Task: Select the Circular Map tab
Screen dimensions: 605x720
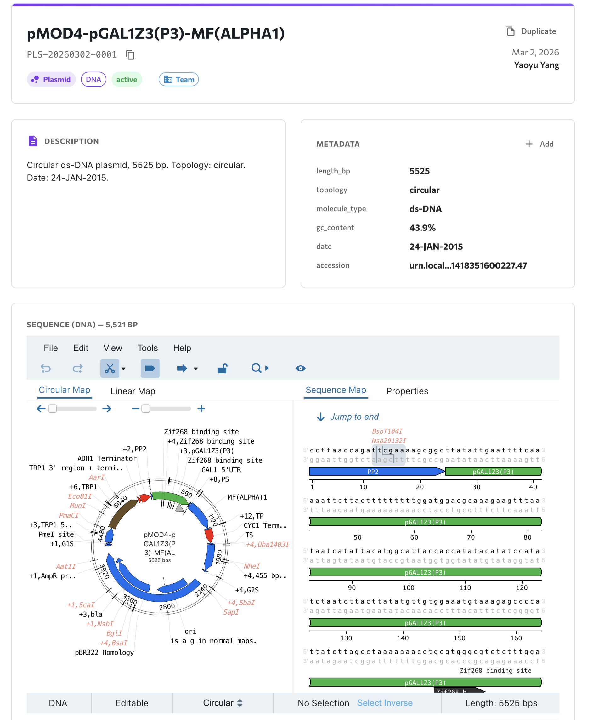Action: (65, 390)
